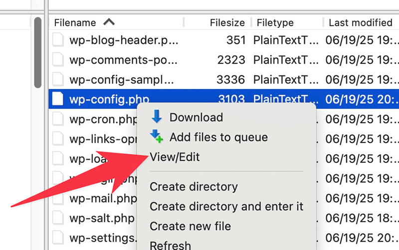Sort by the Filesize column header

coord(227,23)
